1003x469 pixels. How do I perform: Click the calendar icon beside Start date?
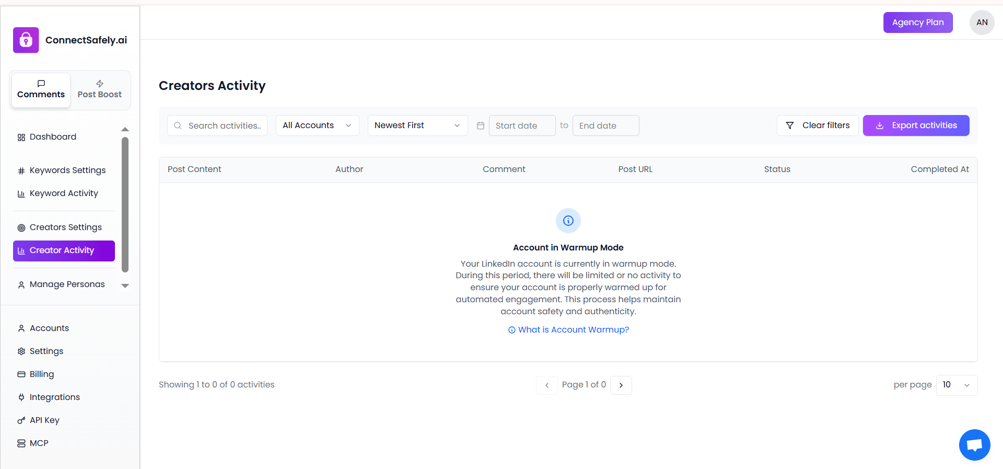point(481,125)
